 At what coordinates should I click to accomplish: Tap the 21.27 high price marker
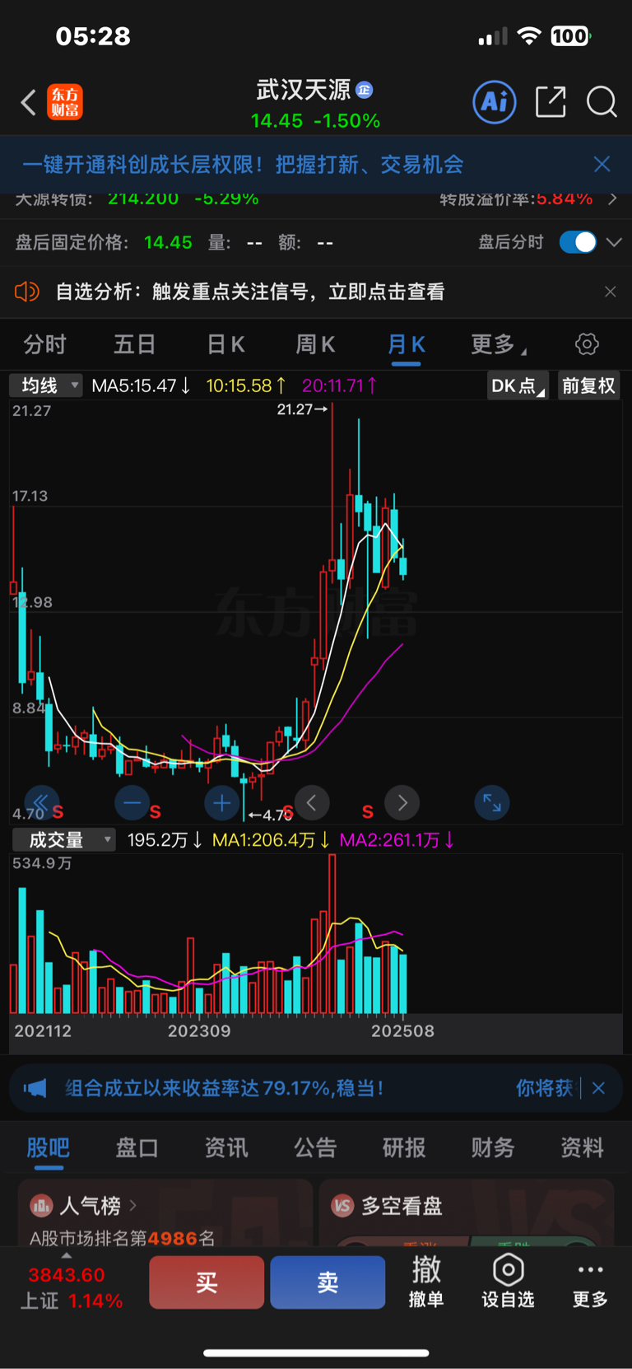click(x=302, y=409)
